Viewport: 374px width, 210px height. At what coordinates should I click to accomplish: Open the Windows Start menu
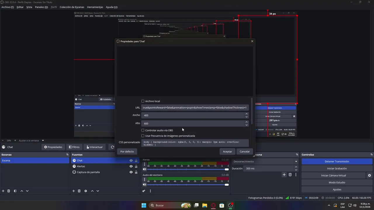pos(144,205)
